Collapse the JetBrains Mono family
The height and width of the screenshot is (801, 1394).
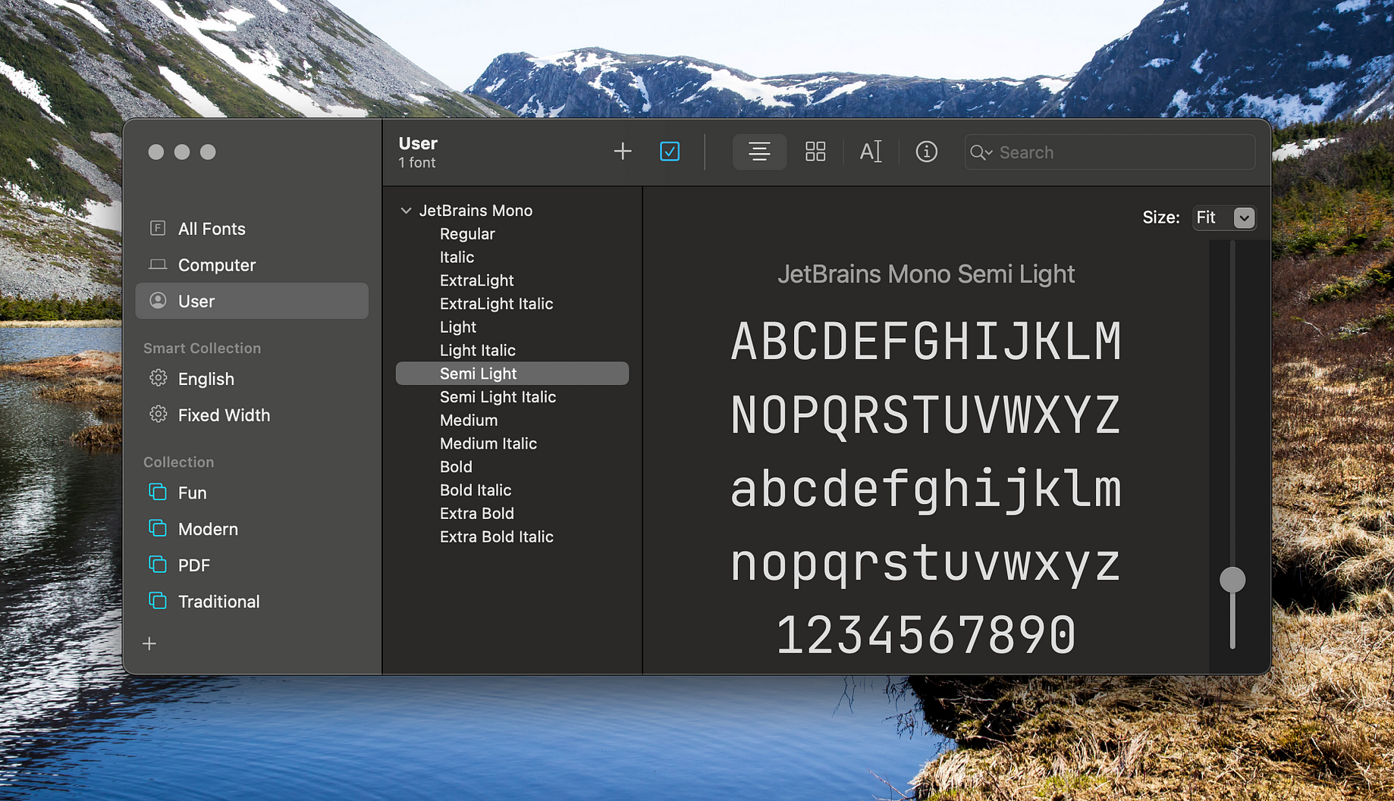(x=406, y=211)
